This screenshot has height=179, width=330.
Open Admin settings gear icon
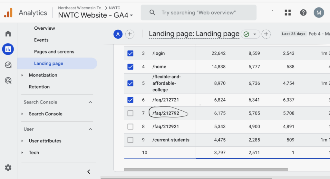8,168
